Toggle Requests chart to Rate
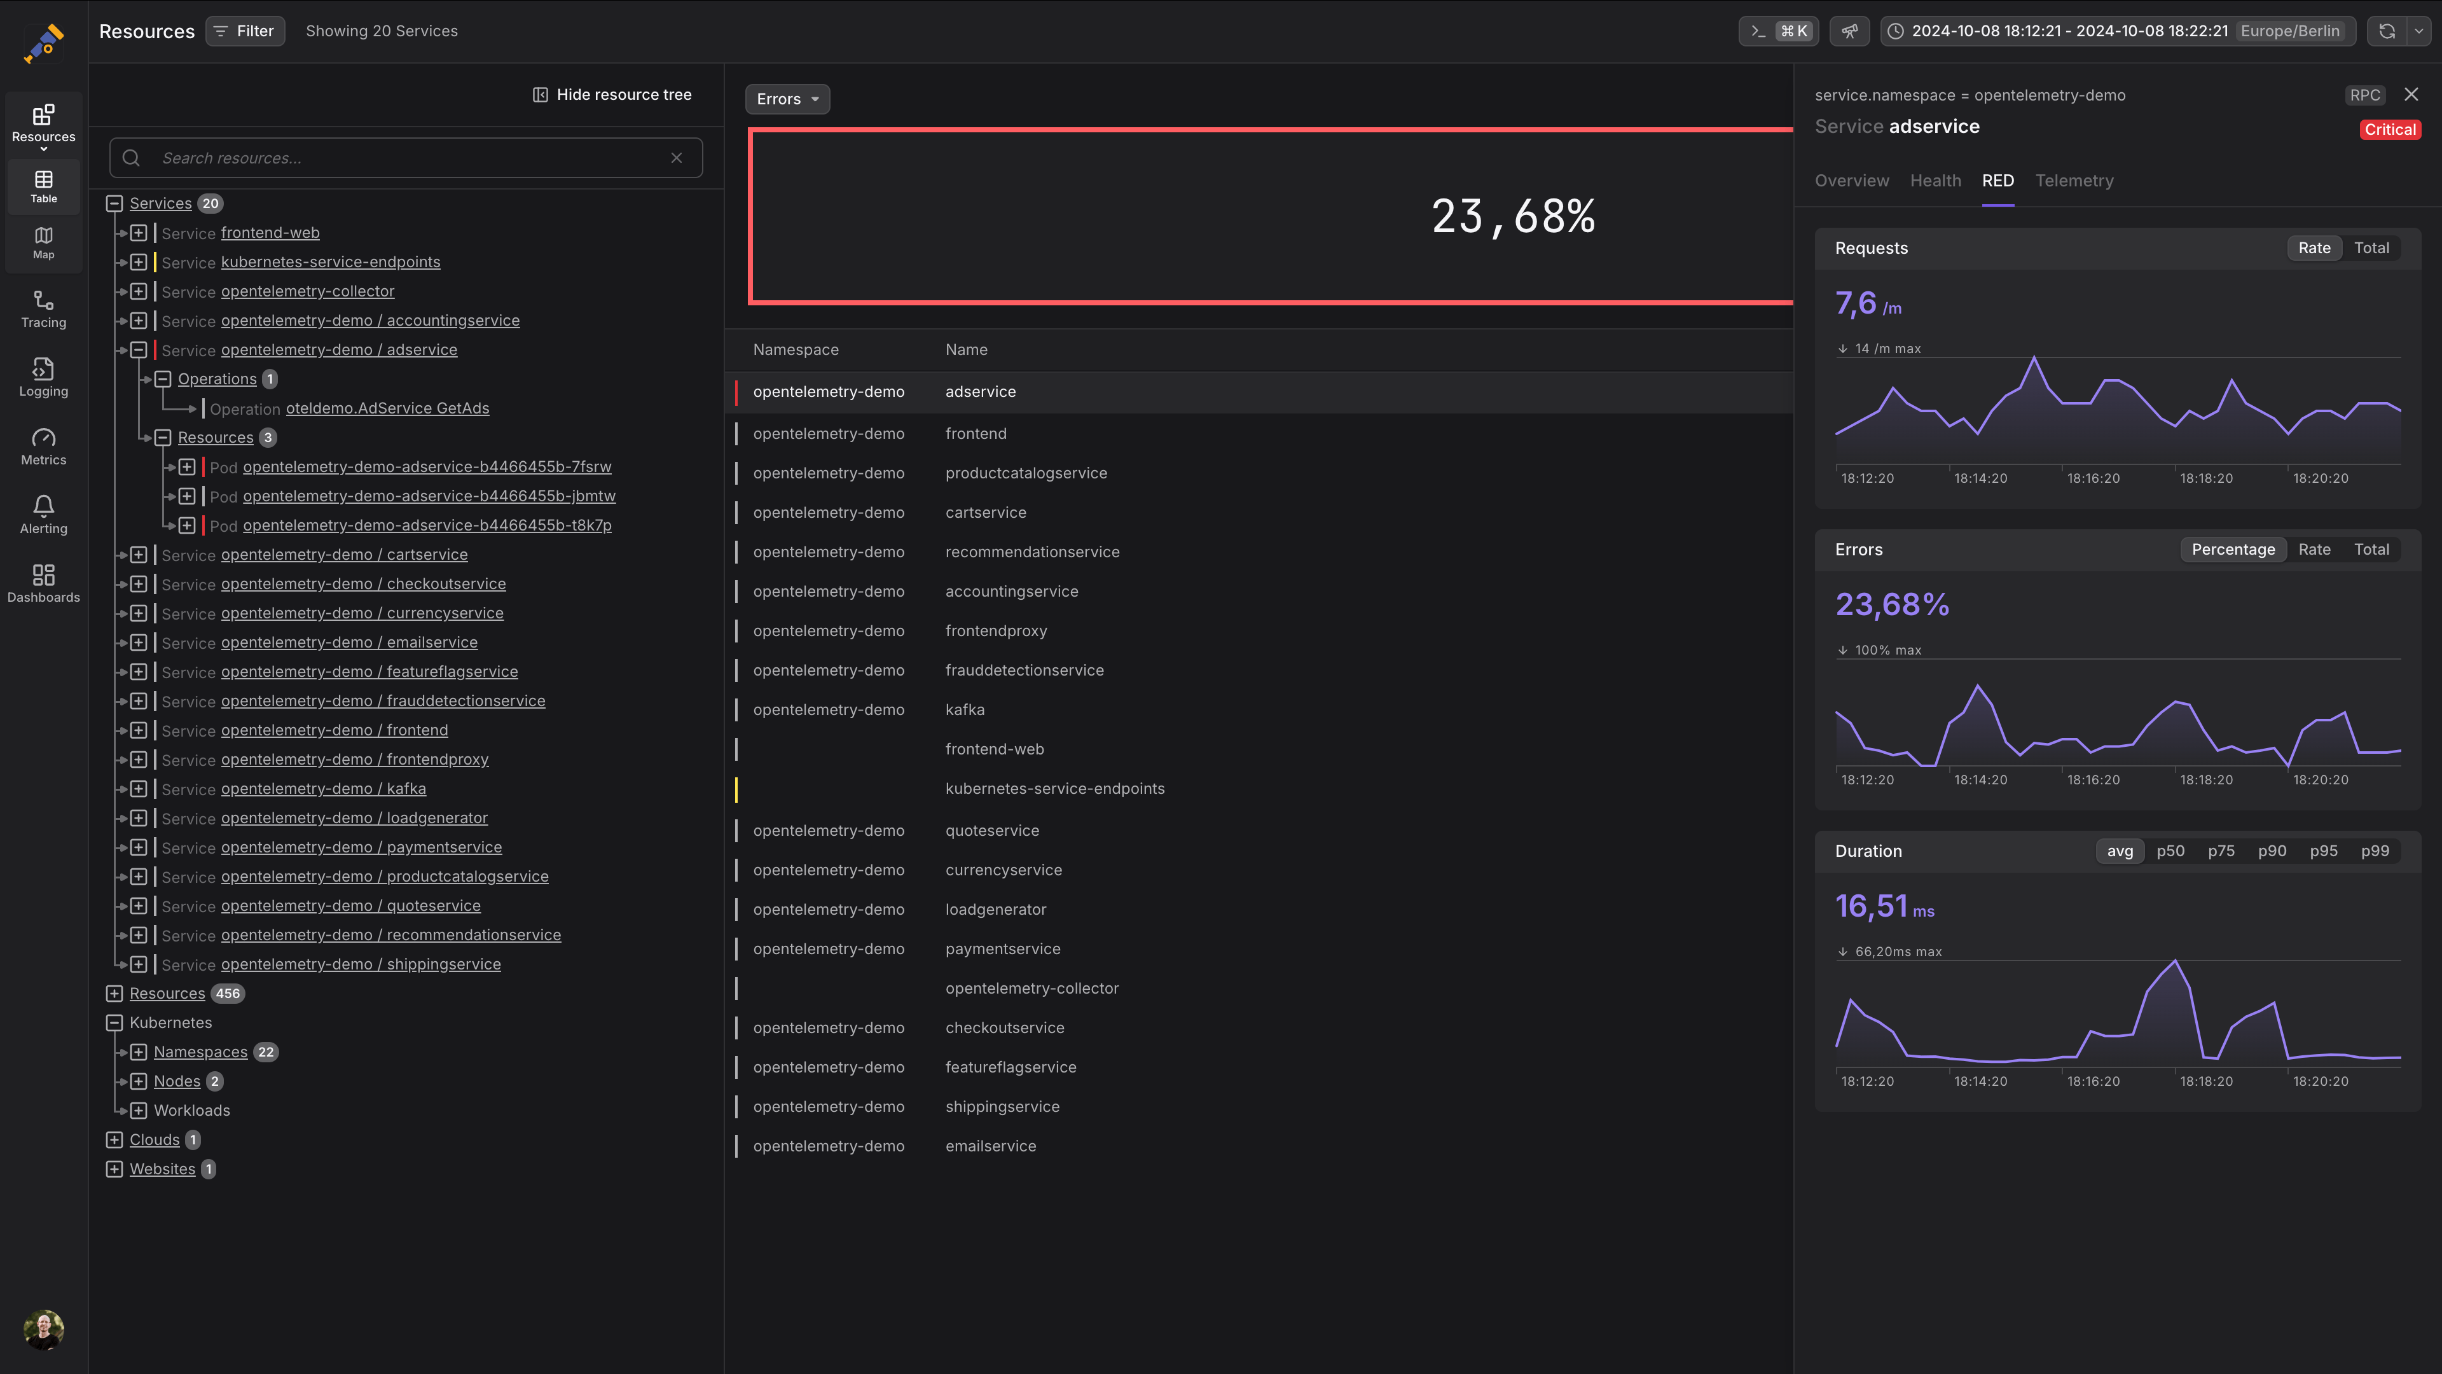 2314,249
